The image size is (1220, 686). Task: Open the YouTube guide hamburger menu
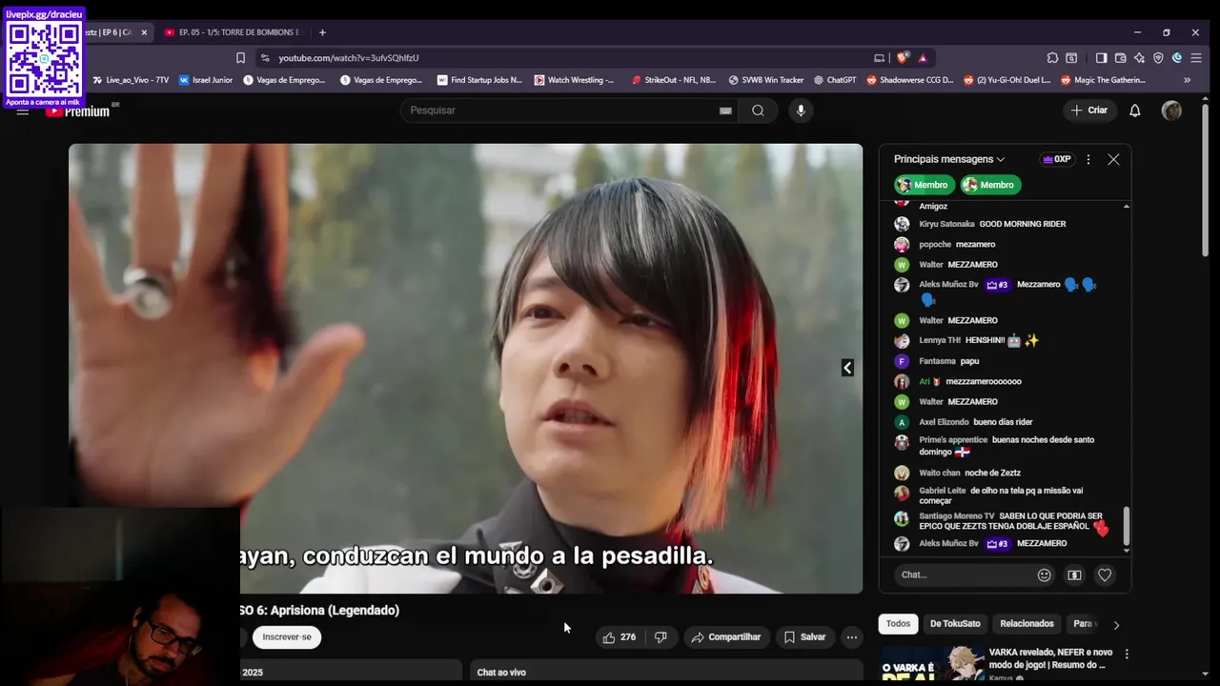coord(23,111)
